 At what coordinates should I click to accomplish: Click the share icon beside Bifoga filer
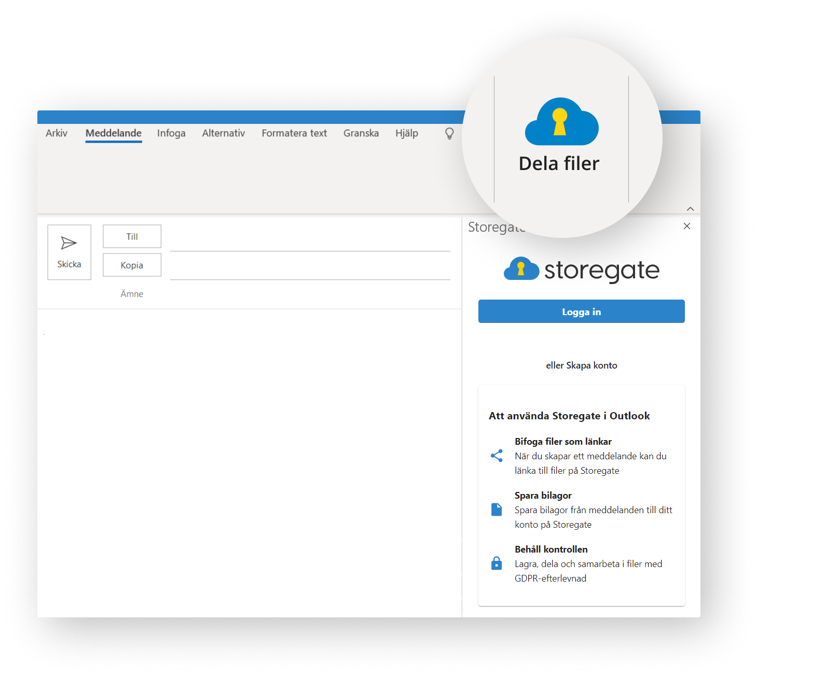click(497, 456)
